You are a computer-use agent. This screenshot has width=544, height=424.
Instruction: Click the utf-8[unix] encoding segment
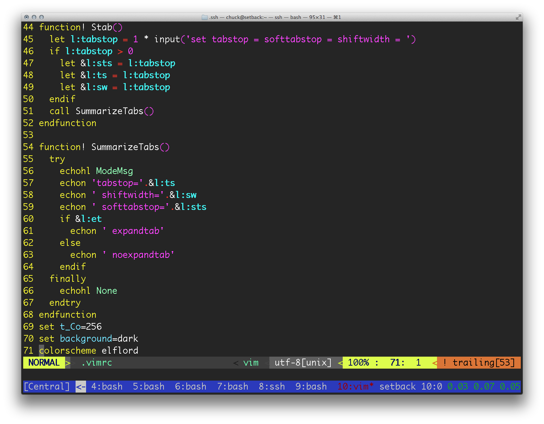pos(303,363)
